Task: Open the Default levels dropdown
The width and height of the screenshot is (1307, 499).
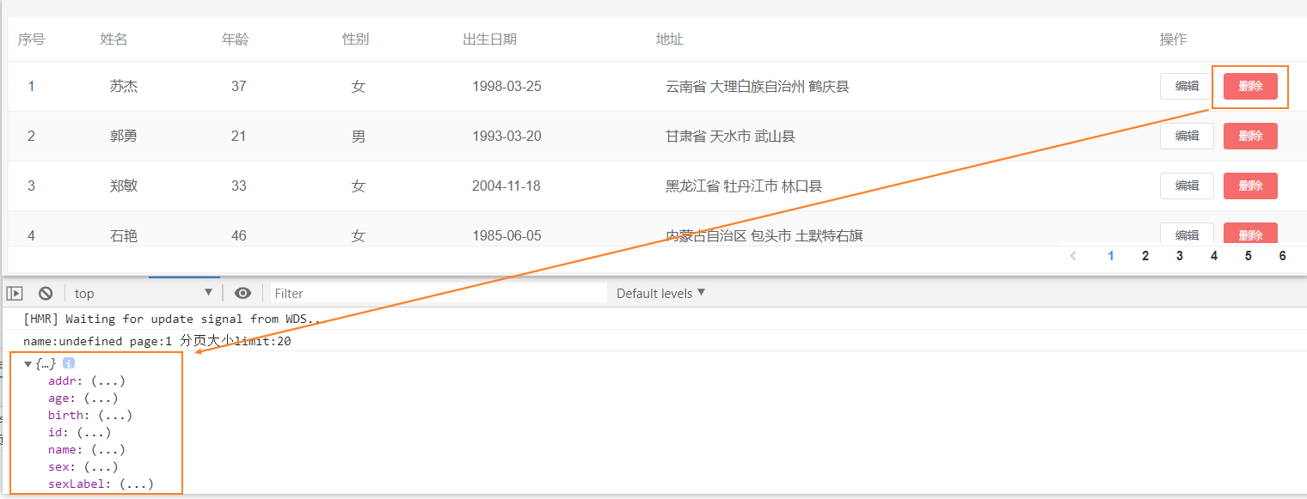Action: coord(660,293)
